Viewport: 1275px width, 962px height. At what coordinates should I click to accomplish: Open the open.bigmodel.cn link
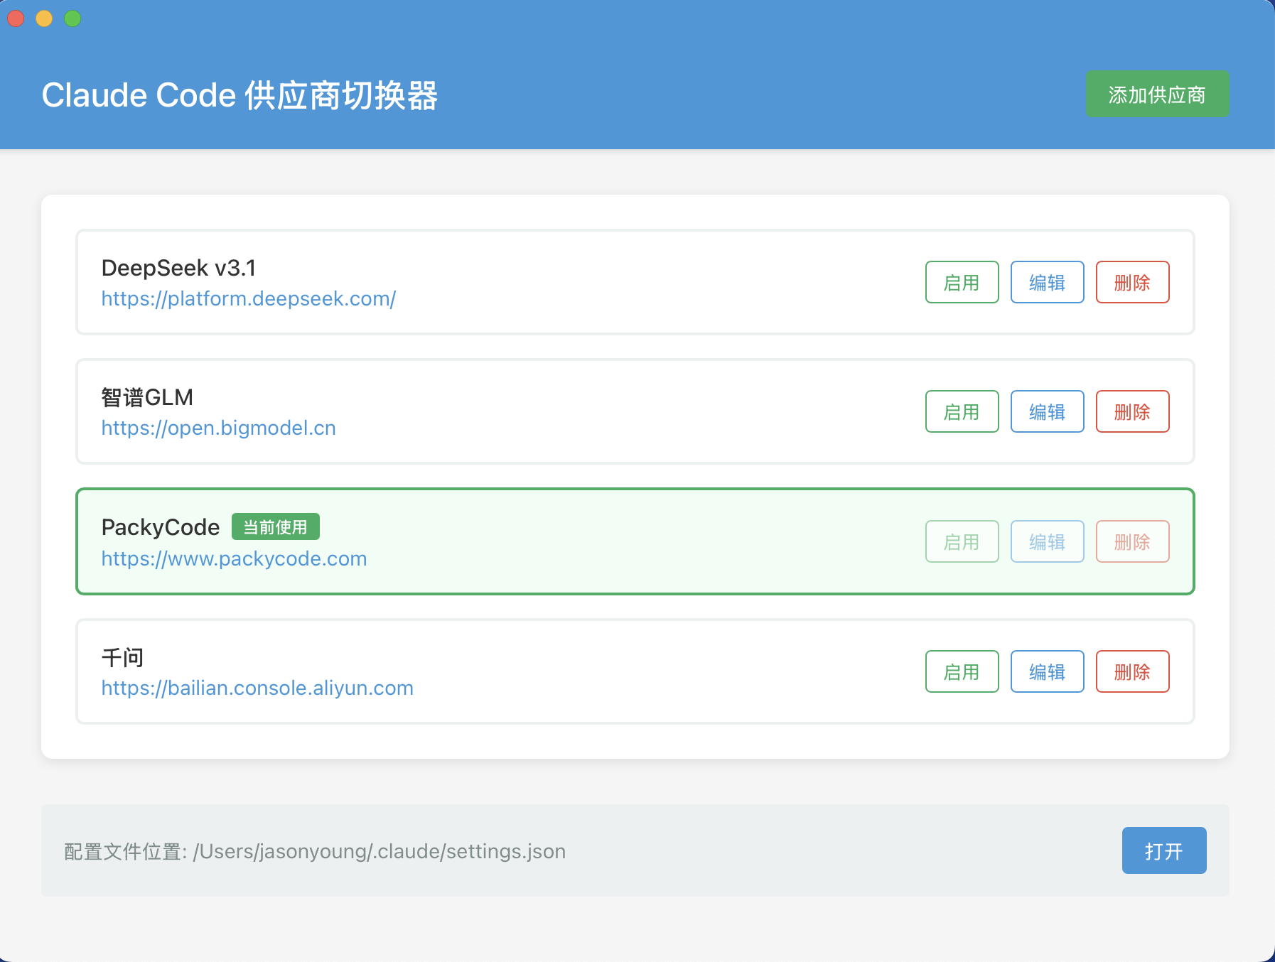pos(218,428)
